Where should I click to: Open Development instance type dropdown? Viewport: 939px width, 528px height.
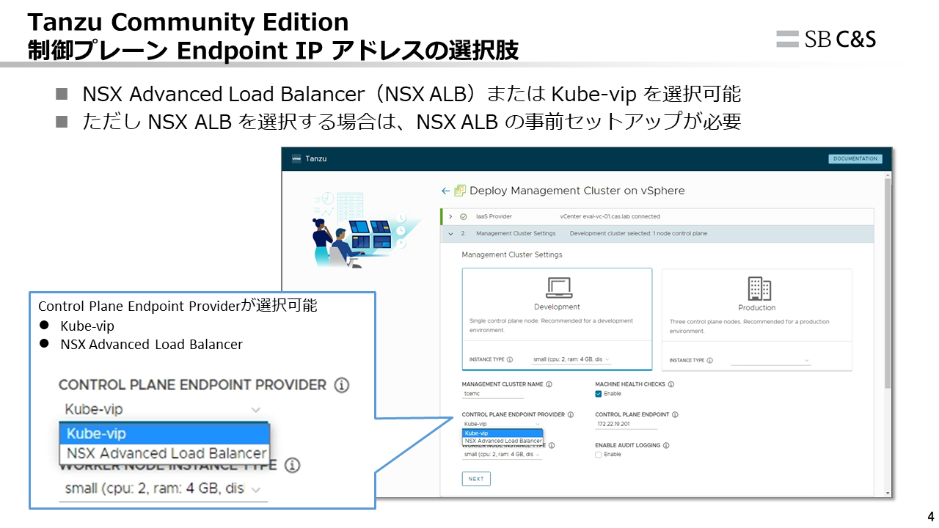click(572, 360)
